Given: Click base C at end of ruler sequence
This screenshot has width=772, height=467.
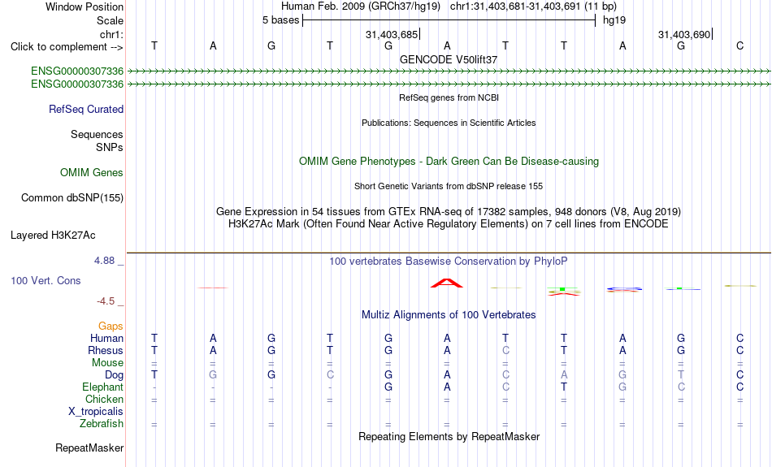Looking at the screenshot, I should pos(739,45).
